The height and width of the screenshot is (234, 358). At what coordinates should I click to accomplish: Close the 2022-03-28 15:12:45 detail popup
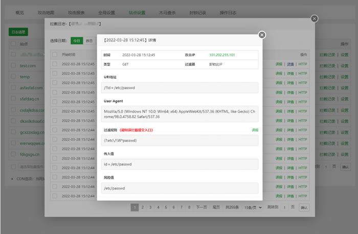pyautogui.click(x=262, y=35)
